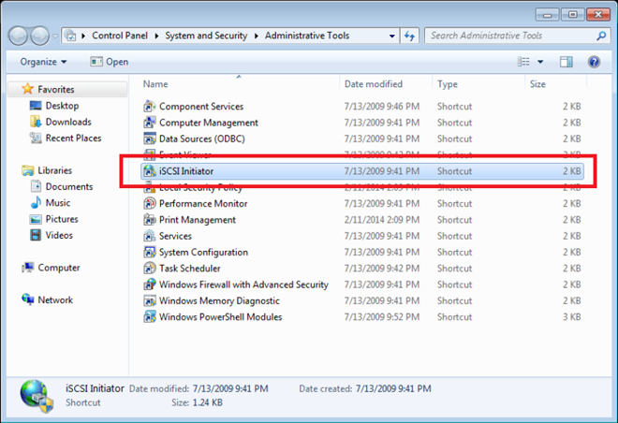This screenshot has height=423, width=618.
Task: Select the System Configuration icon
Action: coord(150,252)
